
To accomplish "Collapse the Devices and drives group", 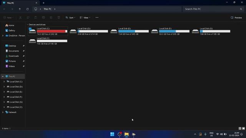I will pyautogui.click(x=27, y=25).
